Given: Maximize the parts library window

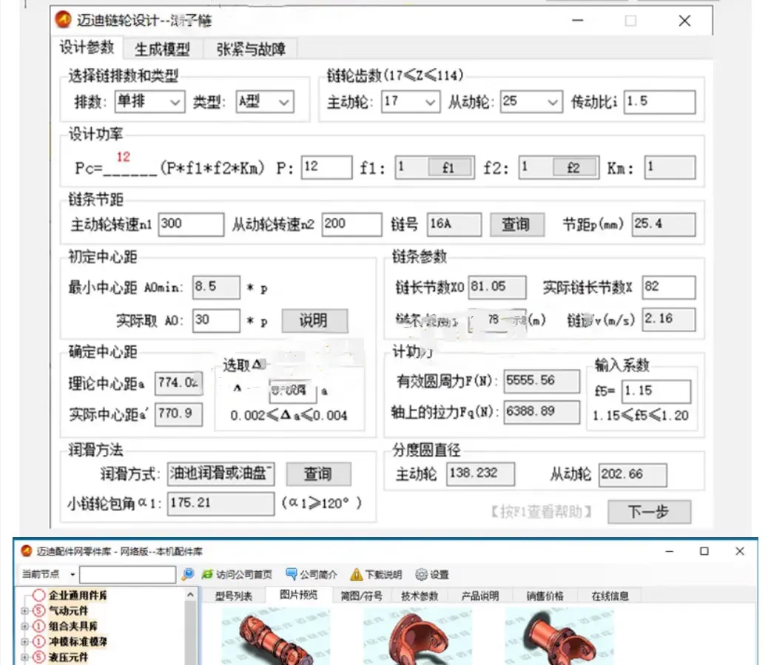Looking at the screenshot, I should tap(704, 551).
